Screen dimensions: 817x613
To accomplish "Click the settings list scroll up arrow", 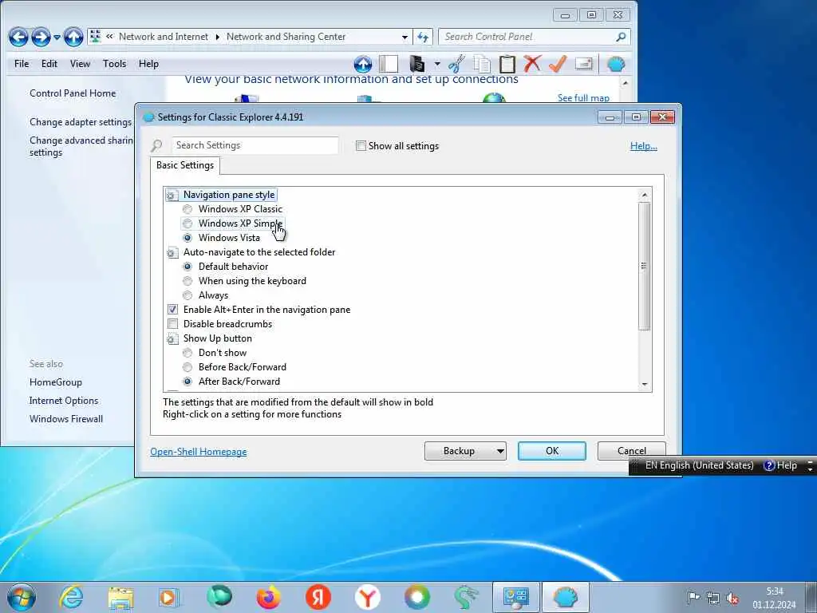I will (645, 195).
